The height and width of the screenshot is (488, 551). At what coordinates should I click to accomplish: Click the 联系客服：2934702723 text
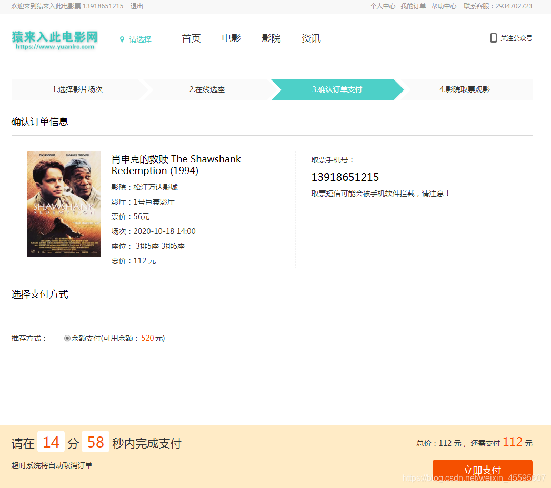pyautogui.click(x=498, y=6)
